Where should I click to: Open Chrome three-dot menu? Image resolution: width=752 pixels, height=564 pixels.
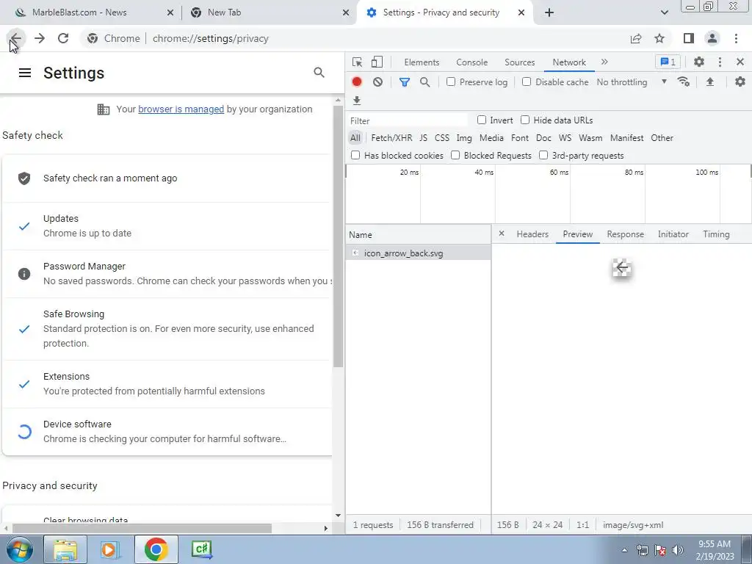click(736, 38)
